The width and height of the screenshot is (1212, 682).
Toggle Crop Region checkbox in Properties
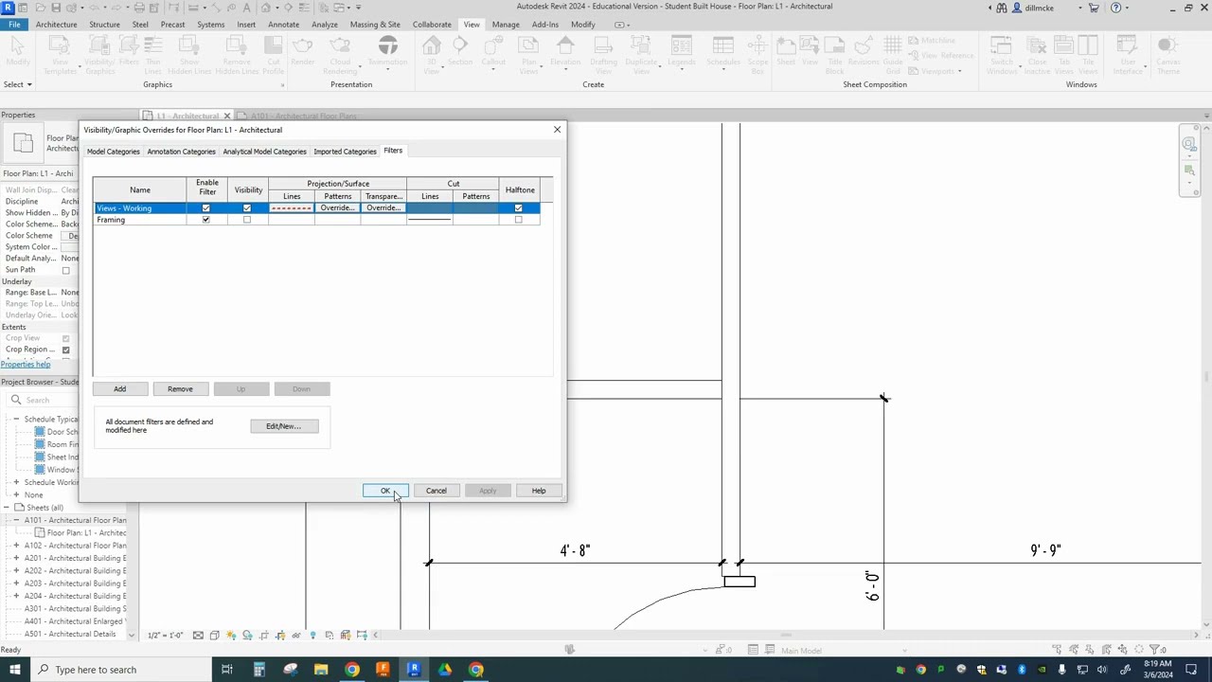pos(65,350)
